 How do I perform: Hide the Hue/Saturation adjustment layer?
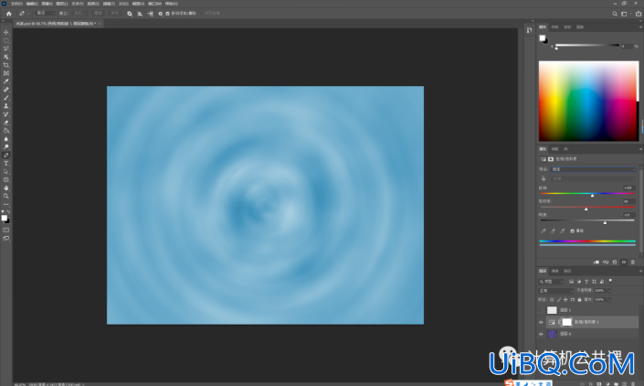(x=541, y=322)
